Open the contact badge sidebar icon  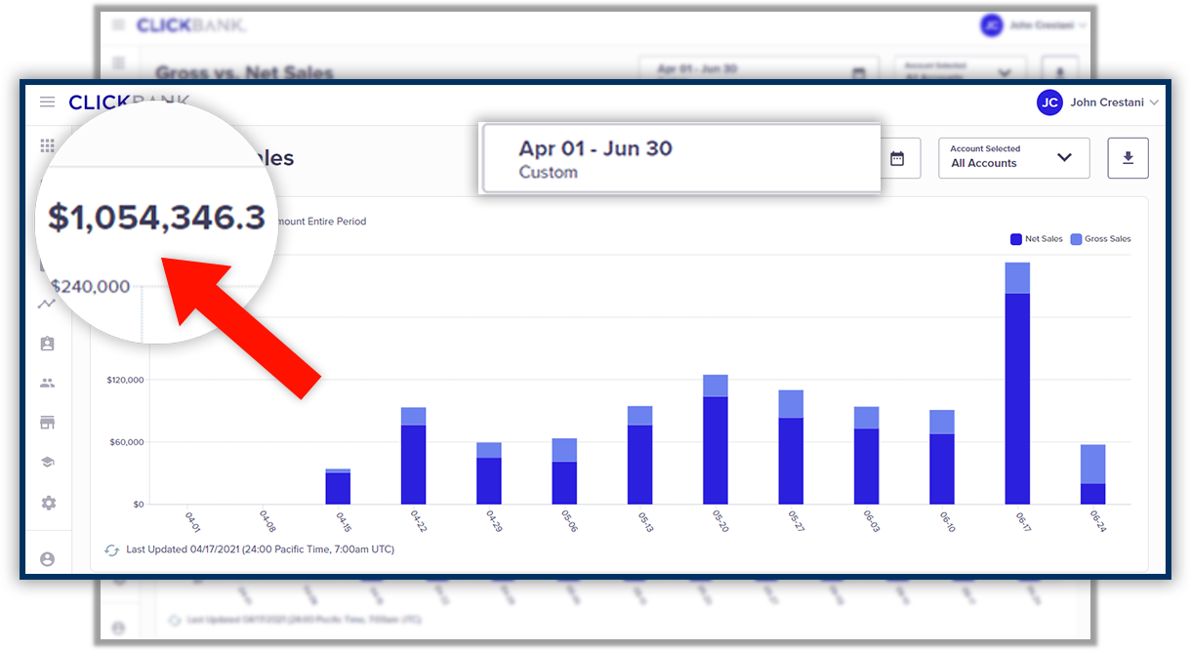click(x=47, y=344)
